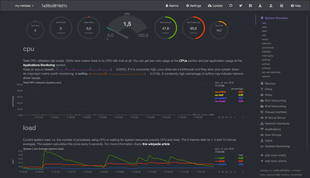Zoom out on System Load Average chart
Viewport: 310px width, 178px height.
(x=235, y=172)
